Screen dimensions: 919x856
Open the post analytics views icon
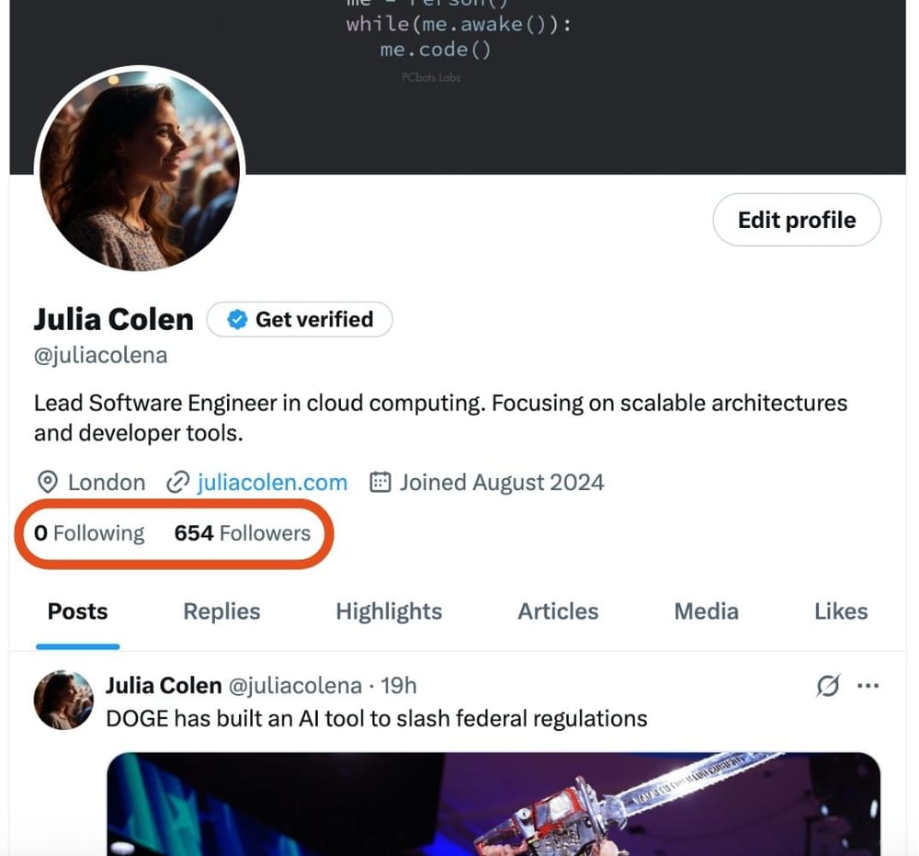click(826, 685)
